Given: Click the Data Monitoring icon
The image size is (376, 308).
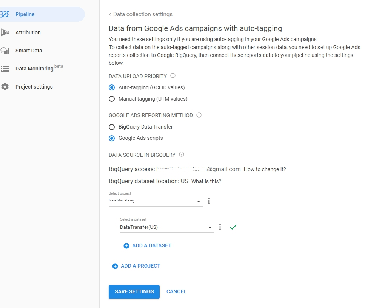Looking at the screenshot, I should (x=5, y=69).
